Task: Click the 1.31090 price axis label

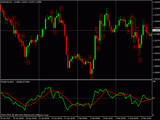Action: pyautogui.click(x=156, y=47)
